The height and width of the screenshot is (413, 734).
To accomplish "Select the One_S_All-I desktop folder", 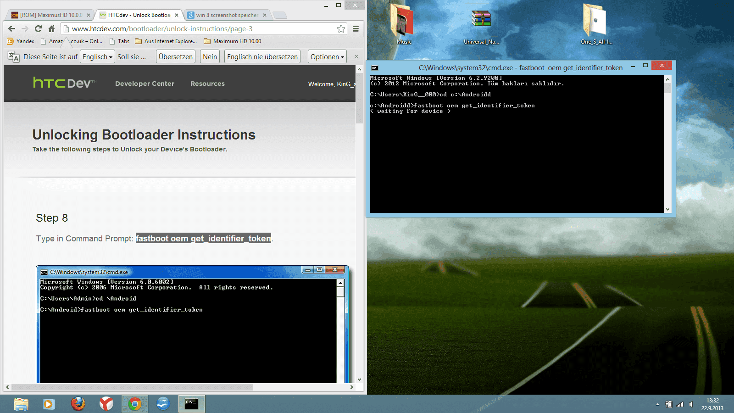I will (595, 24).
